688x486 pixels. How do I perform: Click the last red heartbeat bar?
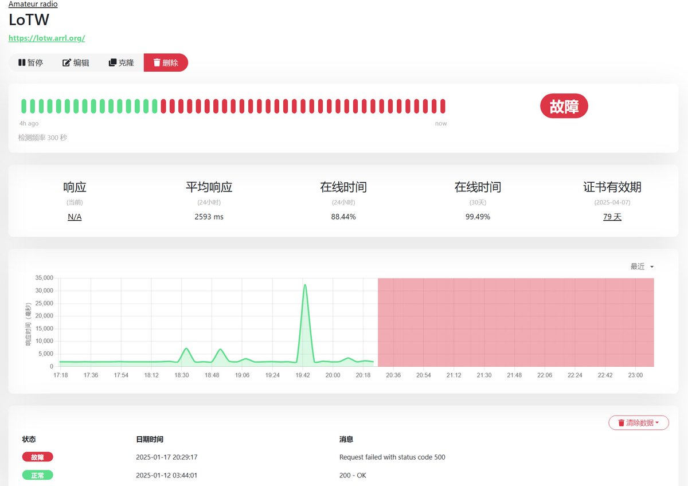tap(443, 106)
